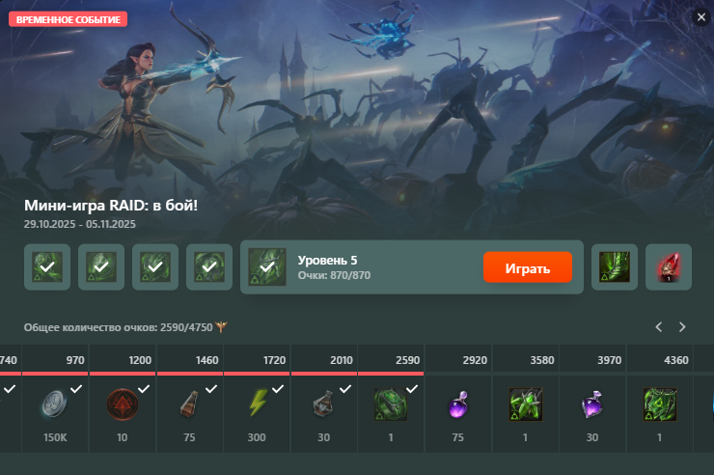
Task: Select the red crystal final level tile
Action: [669, 266]
